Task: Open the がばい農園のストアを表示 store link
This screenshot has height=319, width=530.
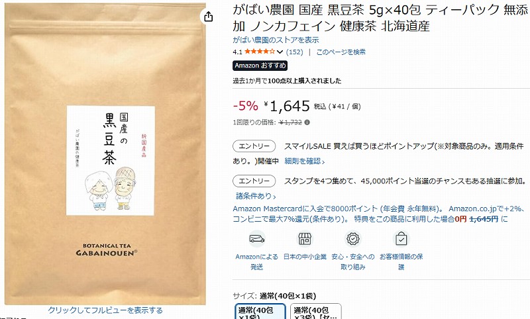Action: coord(276,40)
